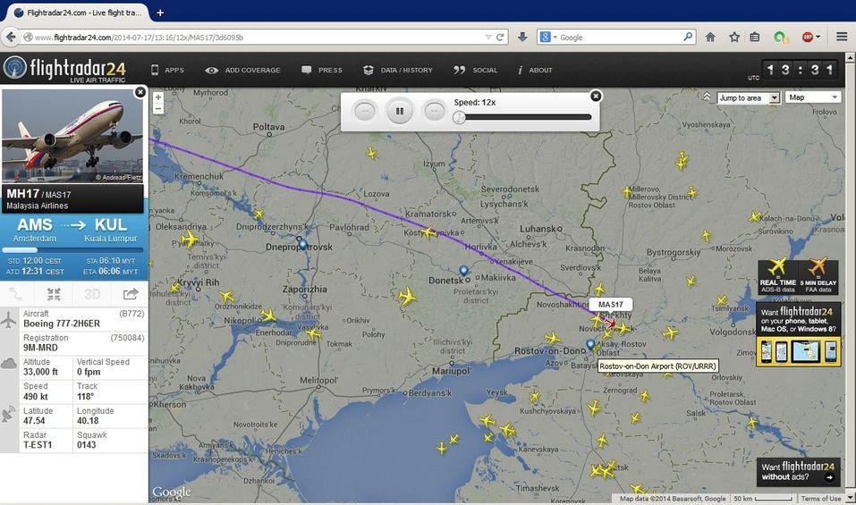
Task: Open the DATA / HISTORY menu
Action: click(x=397, y=70)
